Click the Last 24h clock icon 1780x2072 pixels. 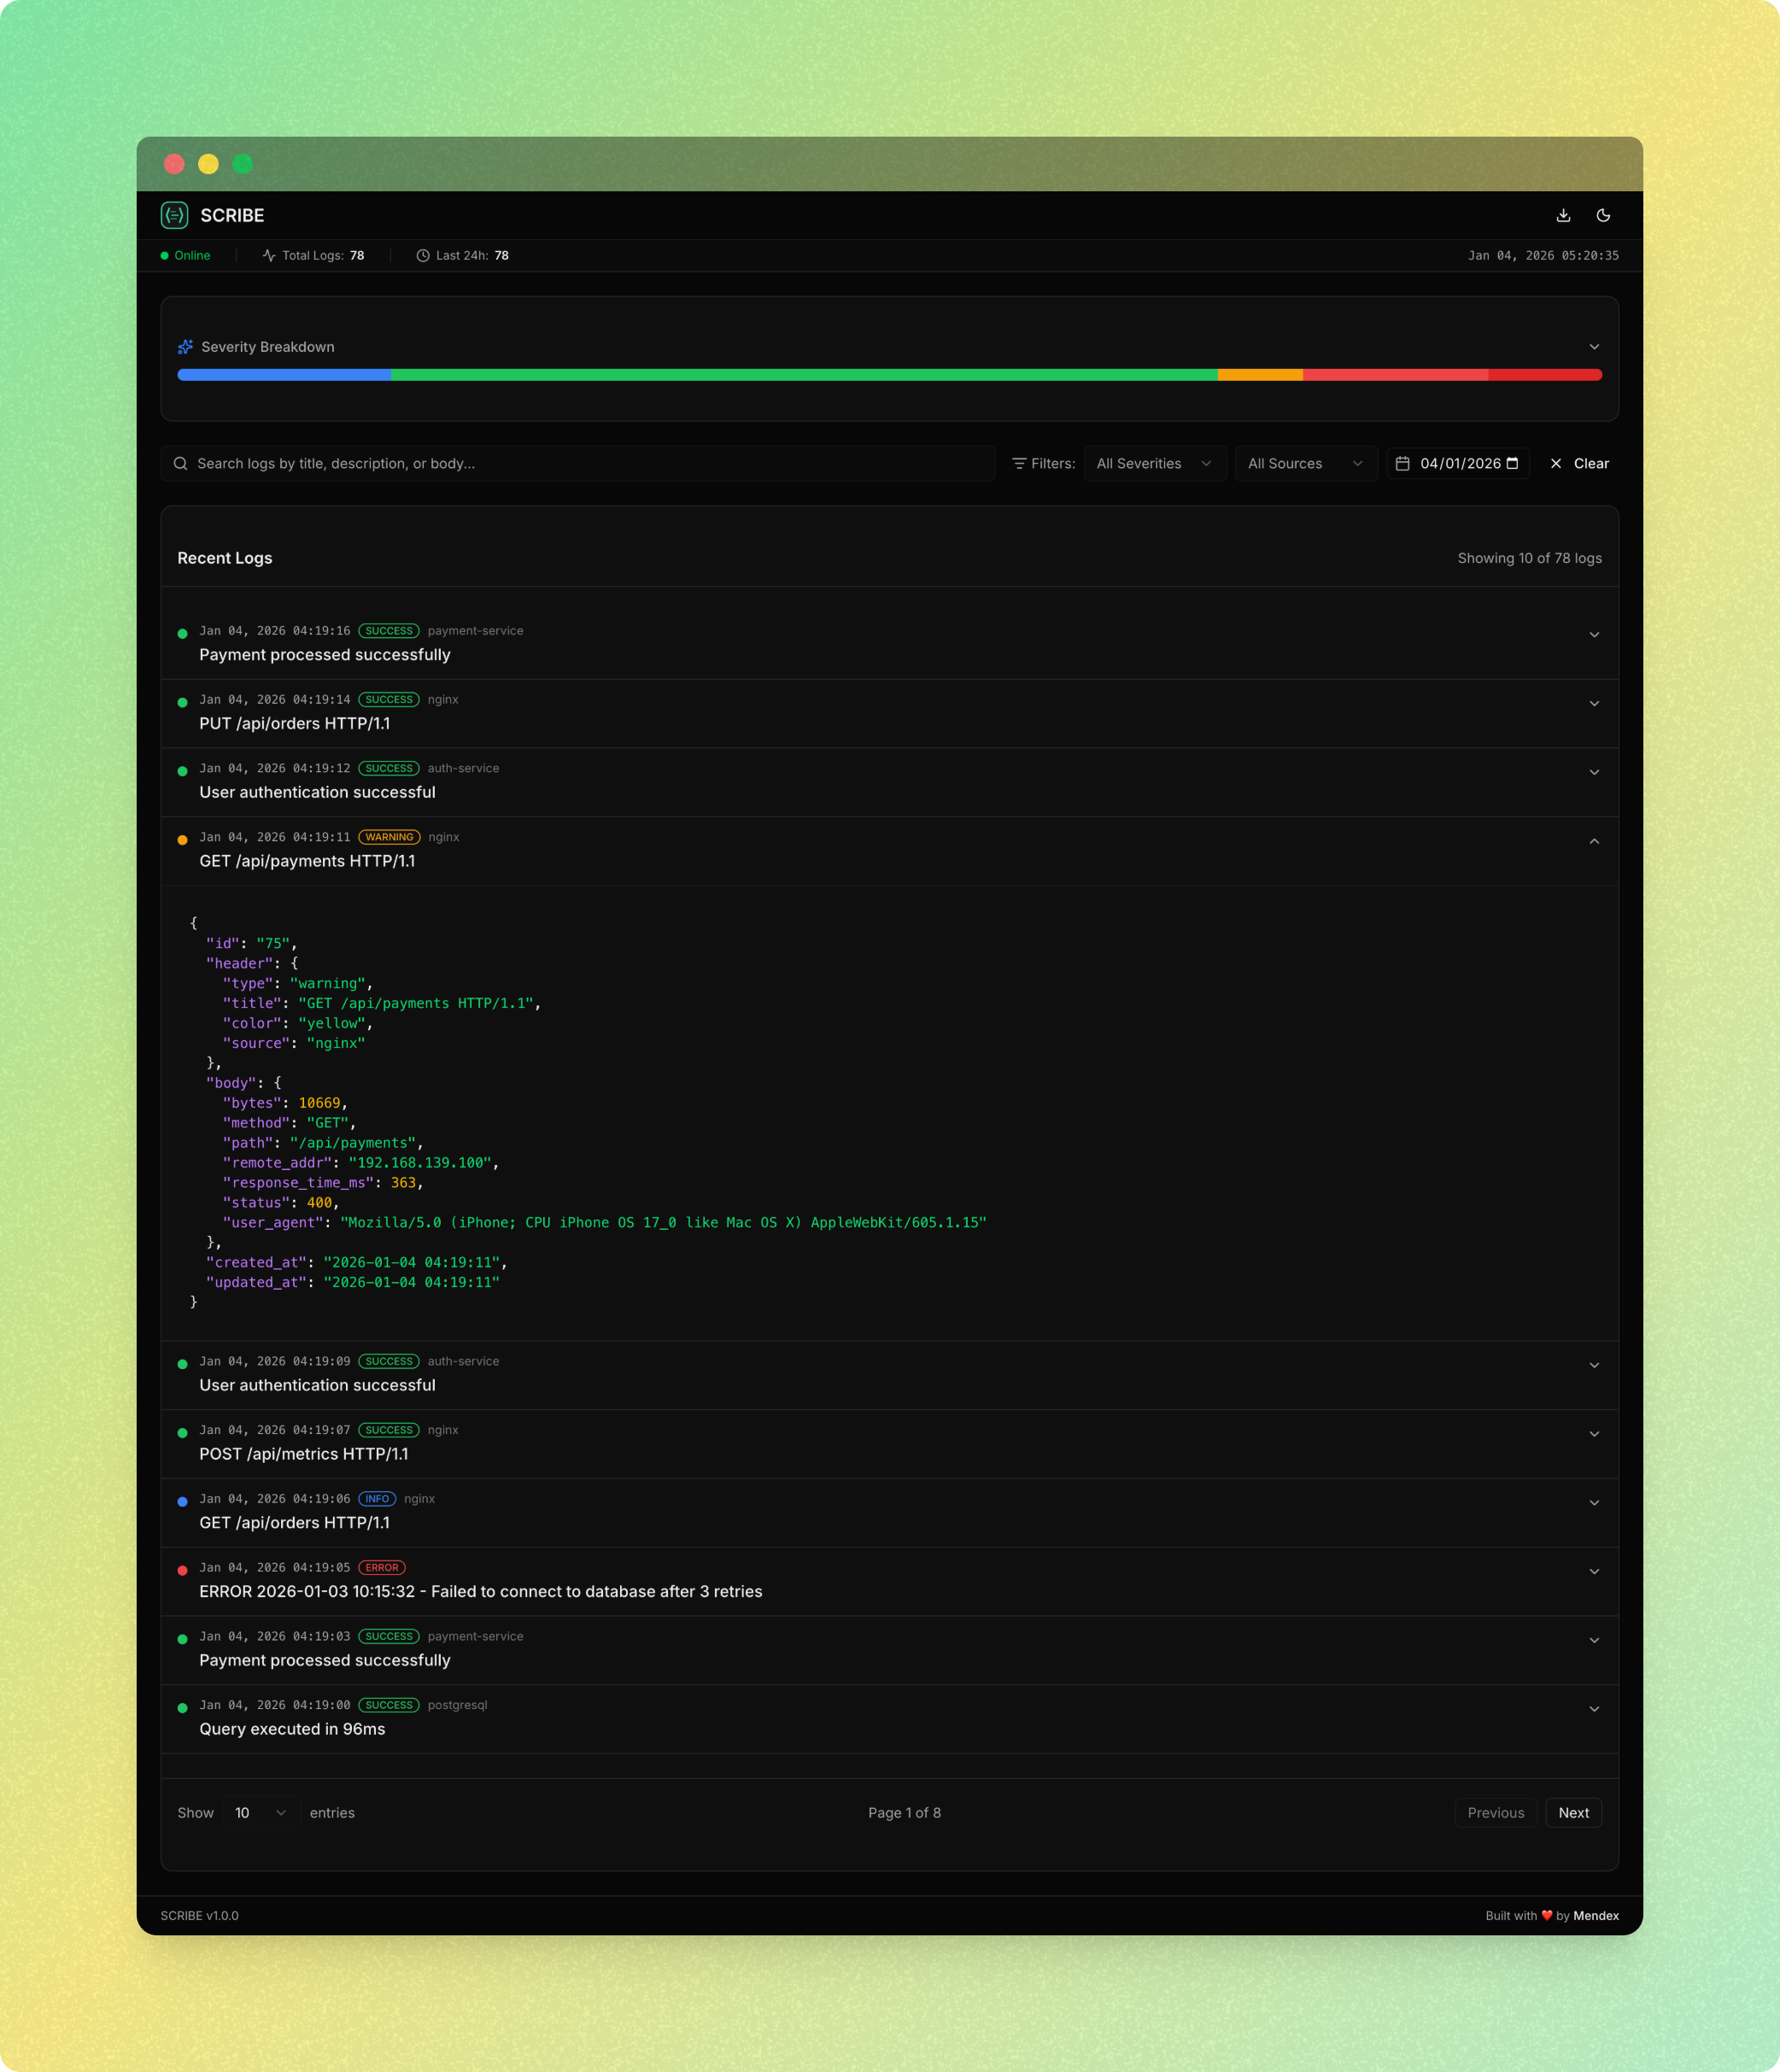point(423,255)
